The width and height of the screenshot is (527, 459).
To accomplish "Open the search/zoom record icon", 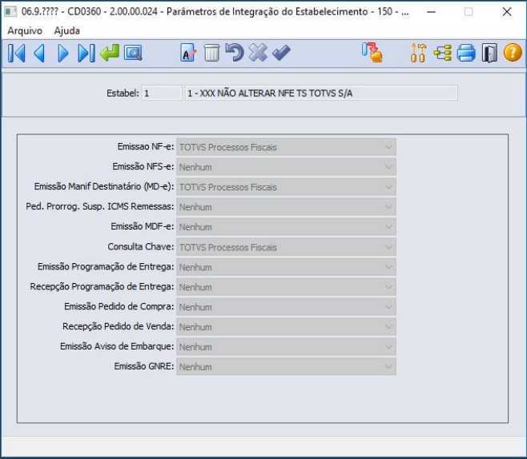I will pyautogui.click(x=133, y=53).
